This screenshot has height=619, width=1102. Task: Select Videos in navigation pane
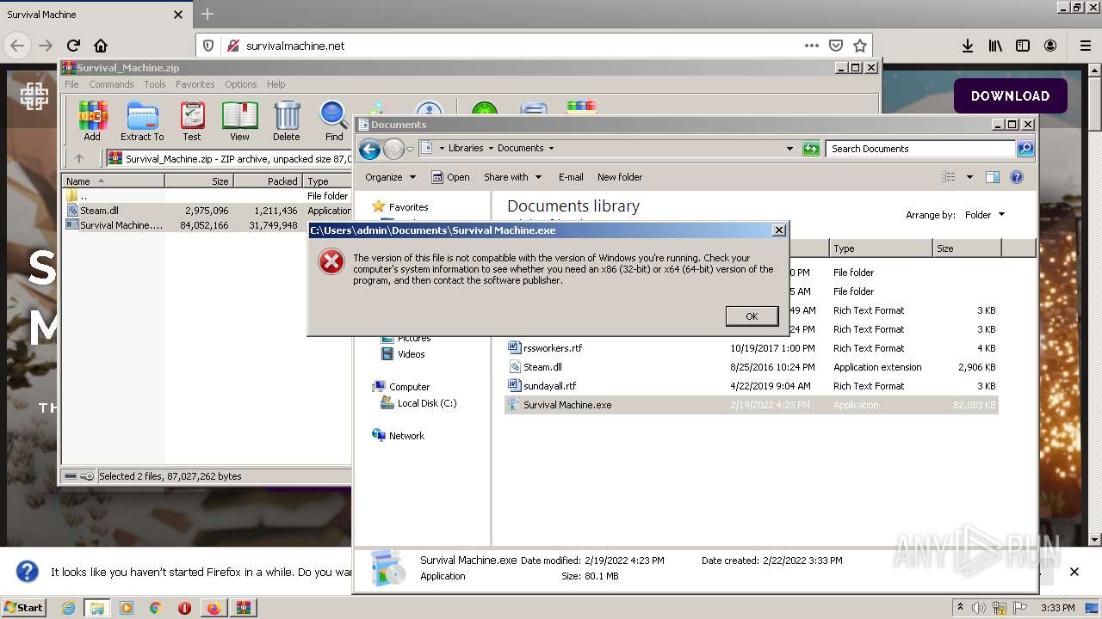tap(403, 354)
